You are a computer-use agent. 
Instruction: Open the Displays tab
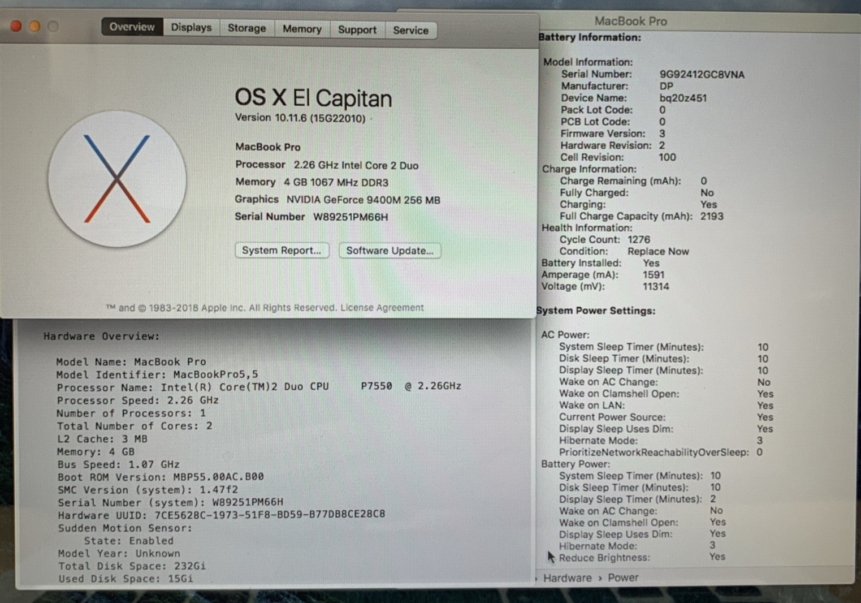coord(191,28)
